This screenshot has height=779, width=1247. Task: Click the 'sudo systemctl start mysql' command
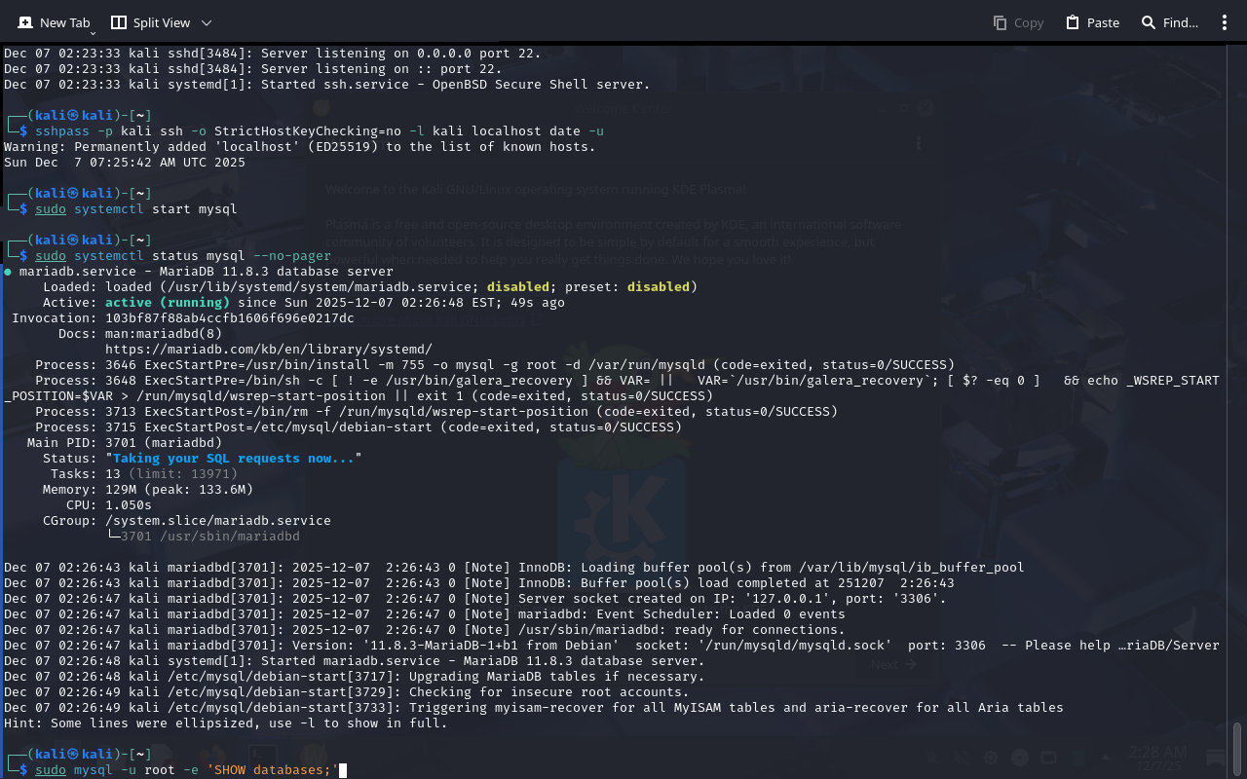[136, 208]
